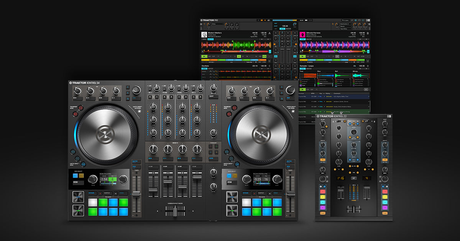This screenshot has height=241, width=460.
Task: Sort browser by the BPM column
Action: point(313,93)
